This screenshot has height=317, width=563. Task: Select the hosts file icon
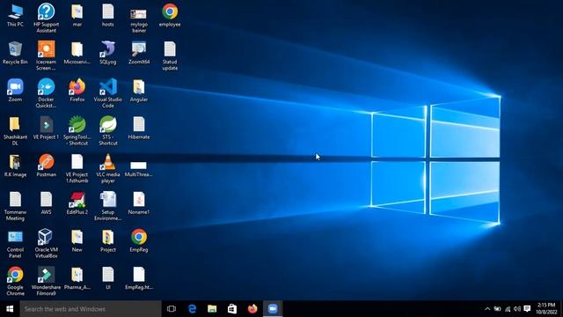pos(108,16)
